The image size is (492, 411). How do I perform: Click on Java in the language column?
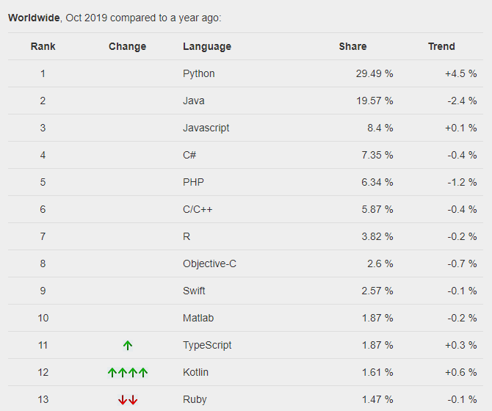click(194, 101)
